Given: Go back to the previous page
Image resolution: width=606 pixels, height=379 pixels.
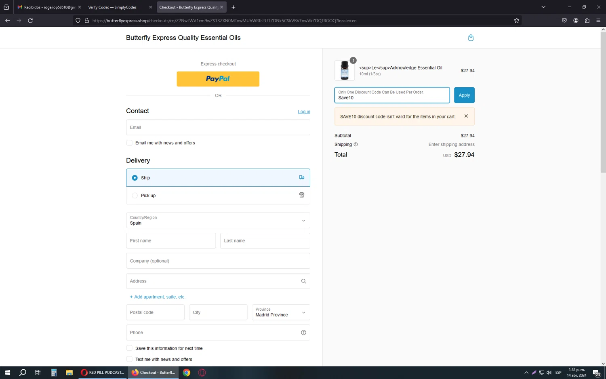Looking at the screenshot, I should (x=7, y=21).
